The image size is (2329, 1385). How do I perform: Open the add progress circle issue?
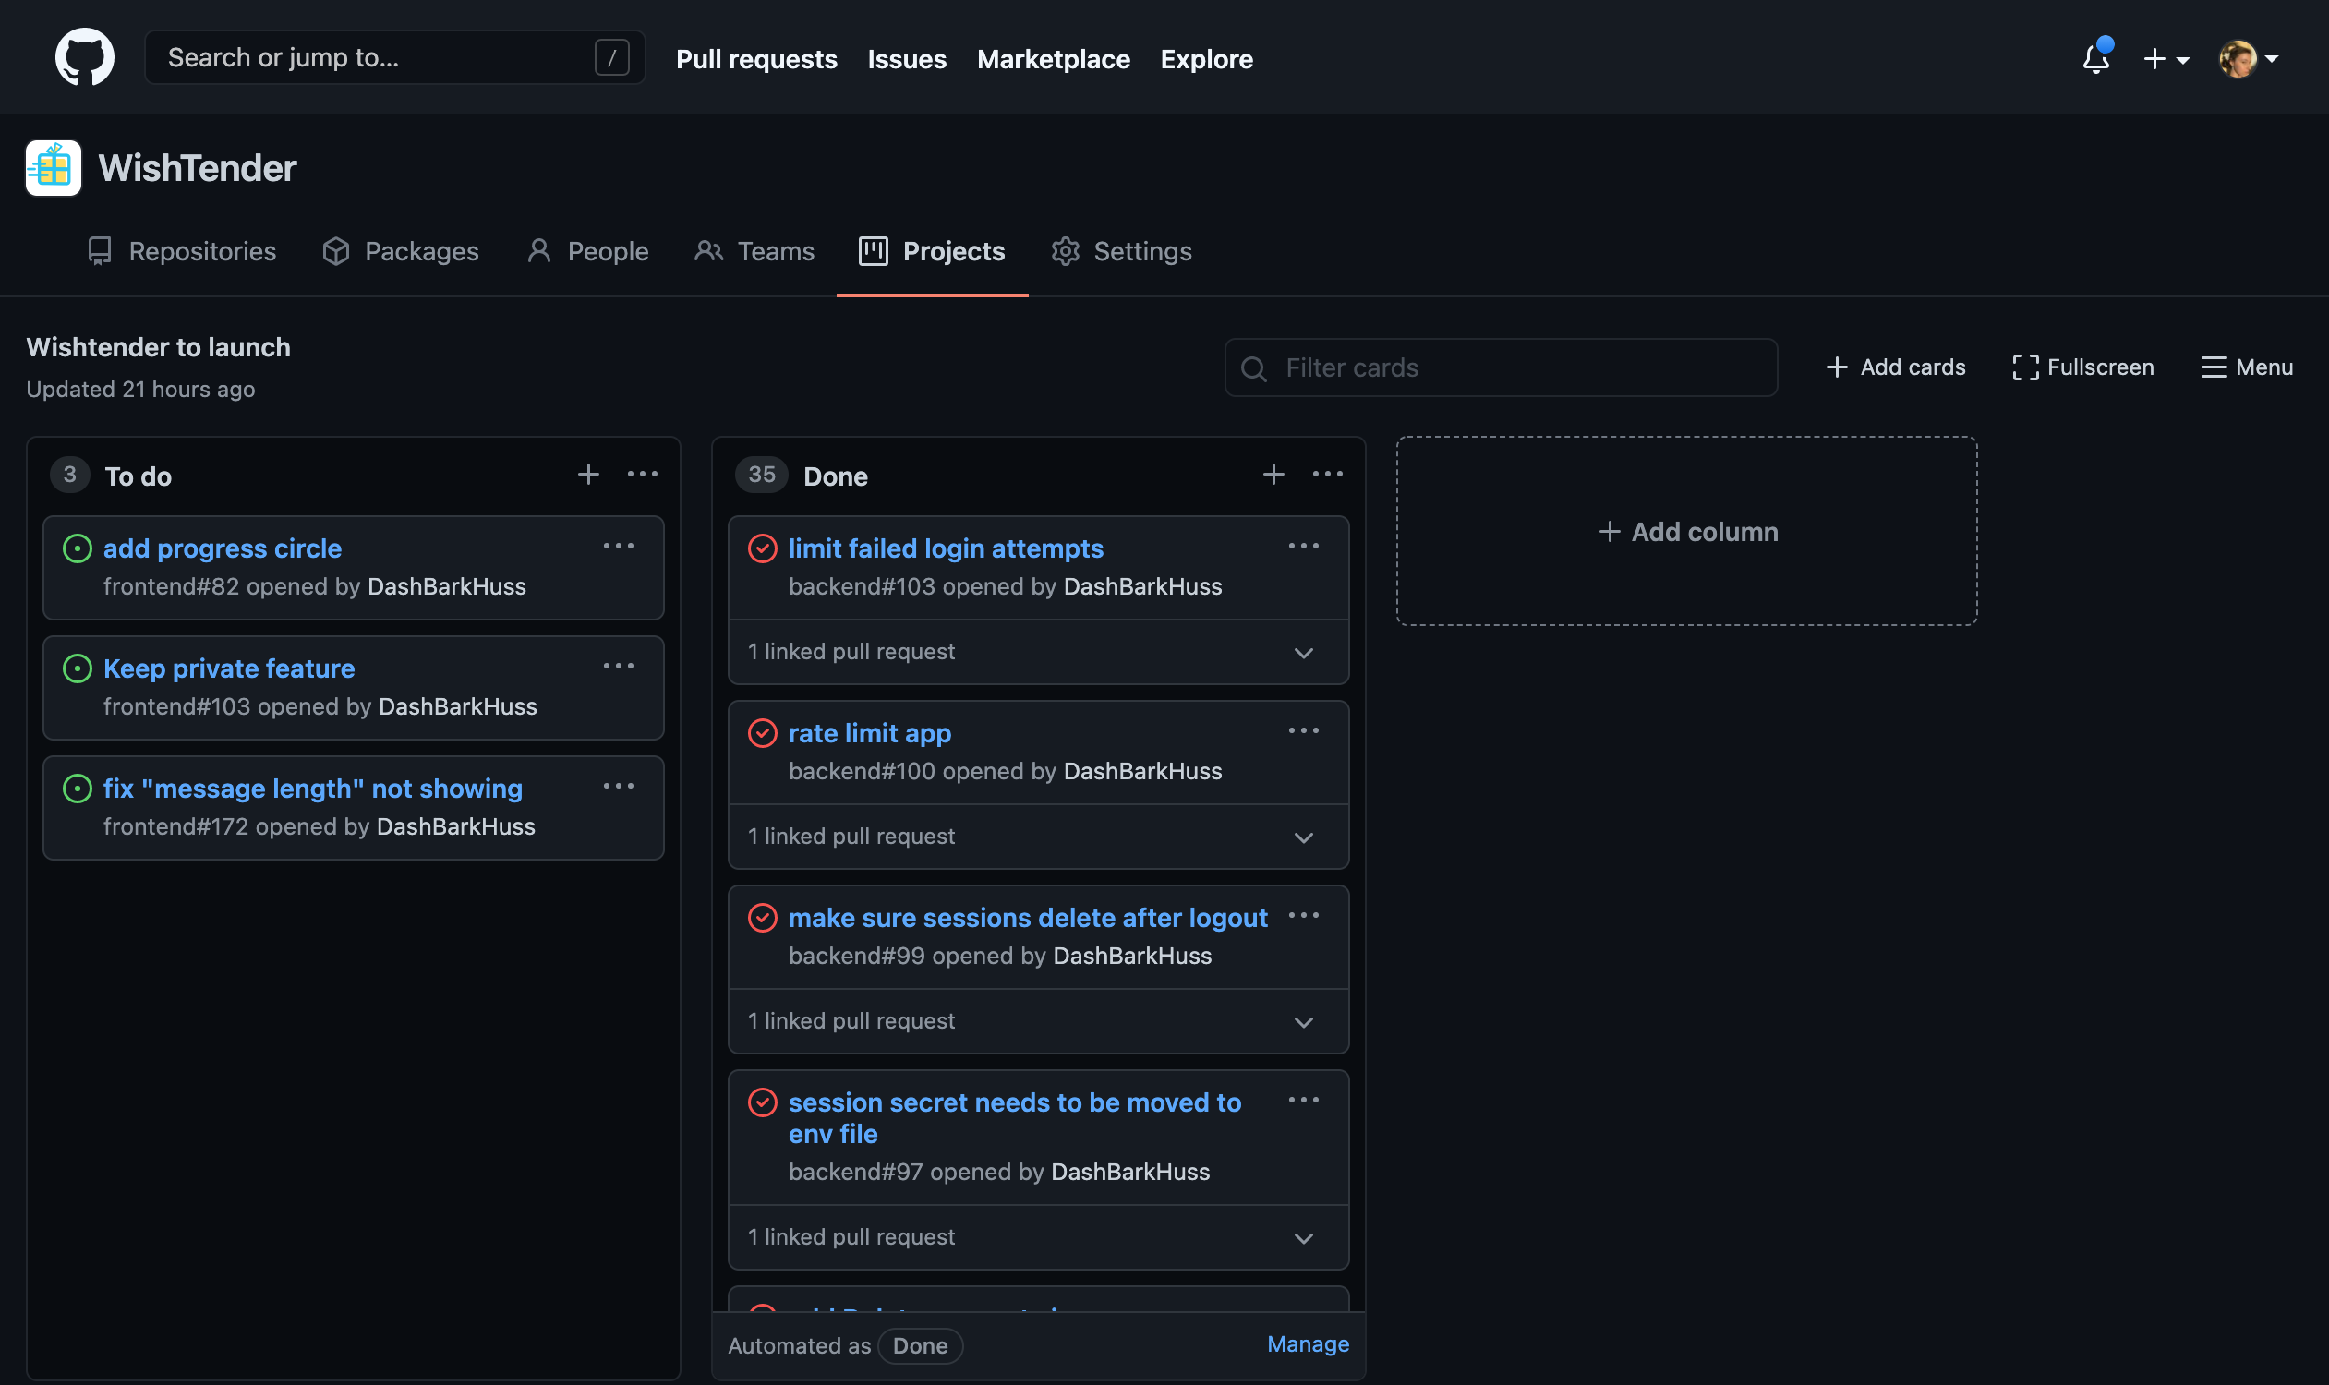pyautogui.click(x=223, y=548)
